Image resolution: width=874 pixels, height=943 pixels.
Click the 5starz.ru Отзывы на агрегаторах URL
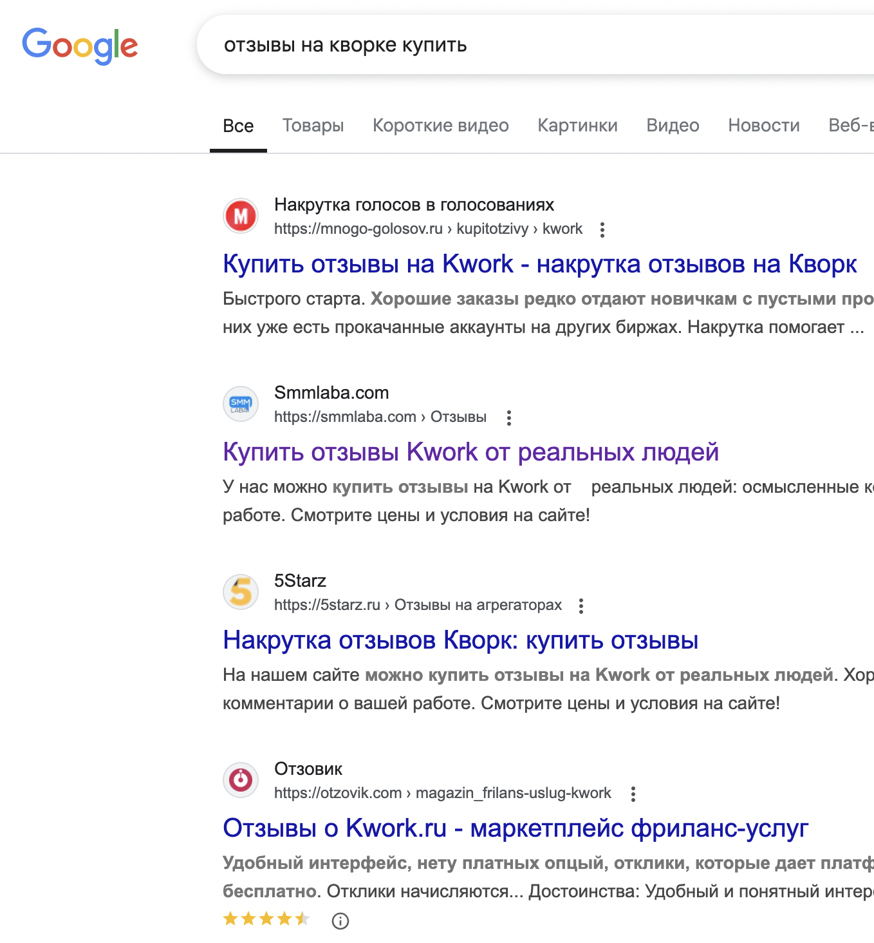(418, 605)
